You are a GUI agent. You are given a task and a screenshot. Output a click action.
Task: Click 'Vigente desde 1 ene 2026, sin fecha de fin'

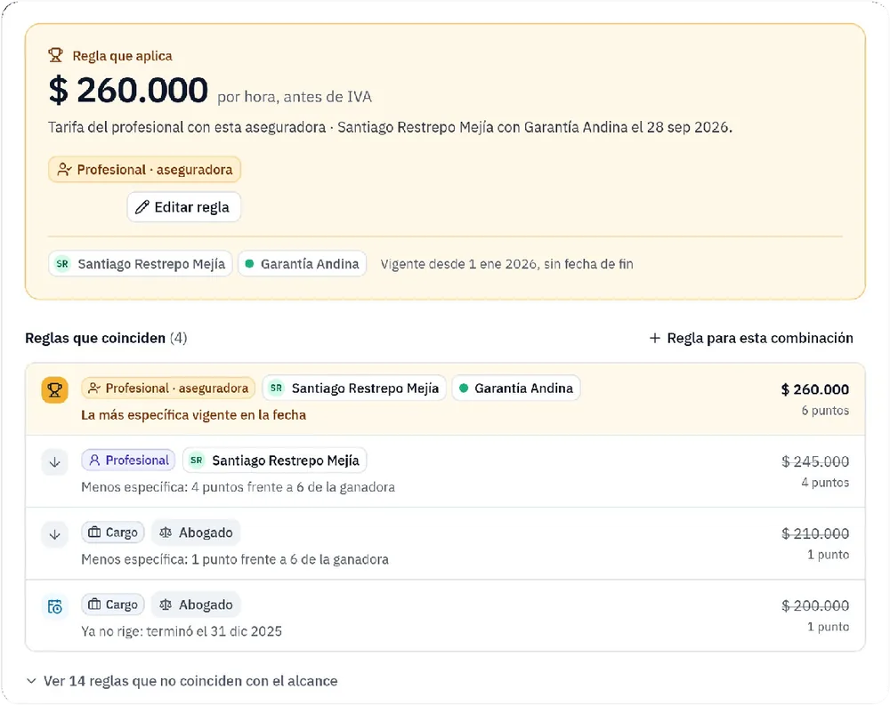pos(507,264)
